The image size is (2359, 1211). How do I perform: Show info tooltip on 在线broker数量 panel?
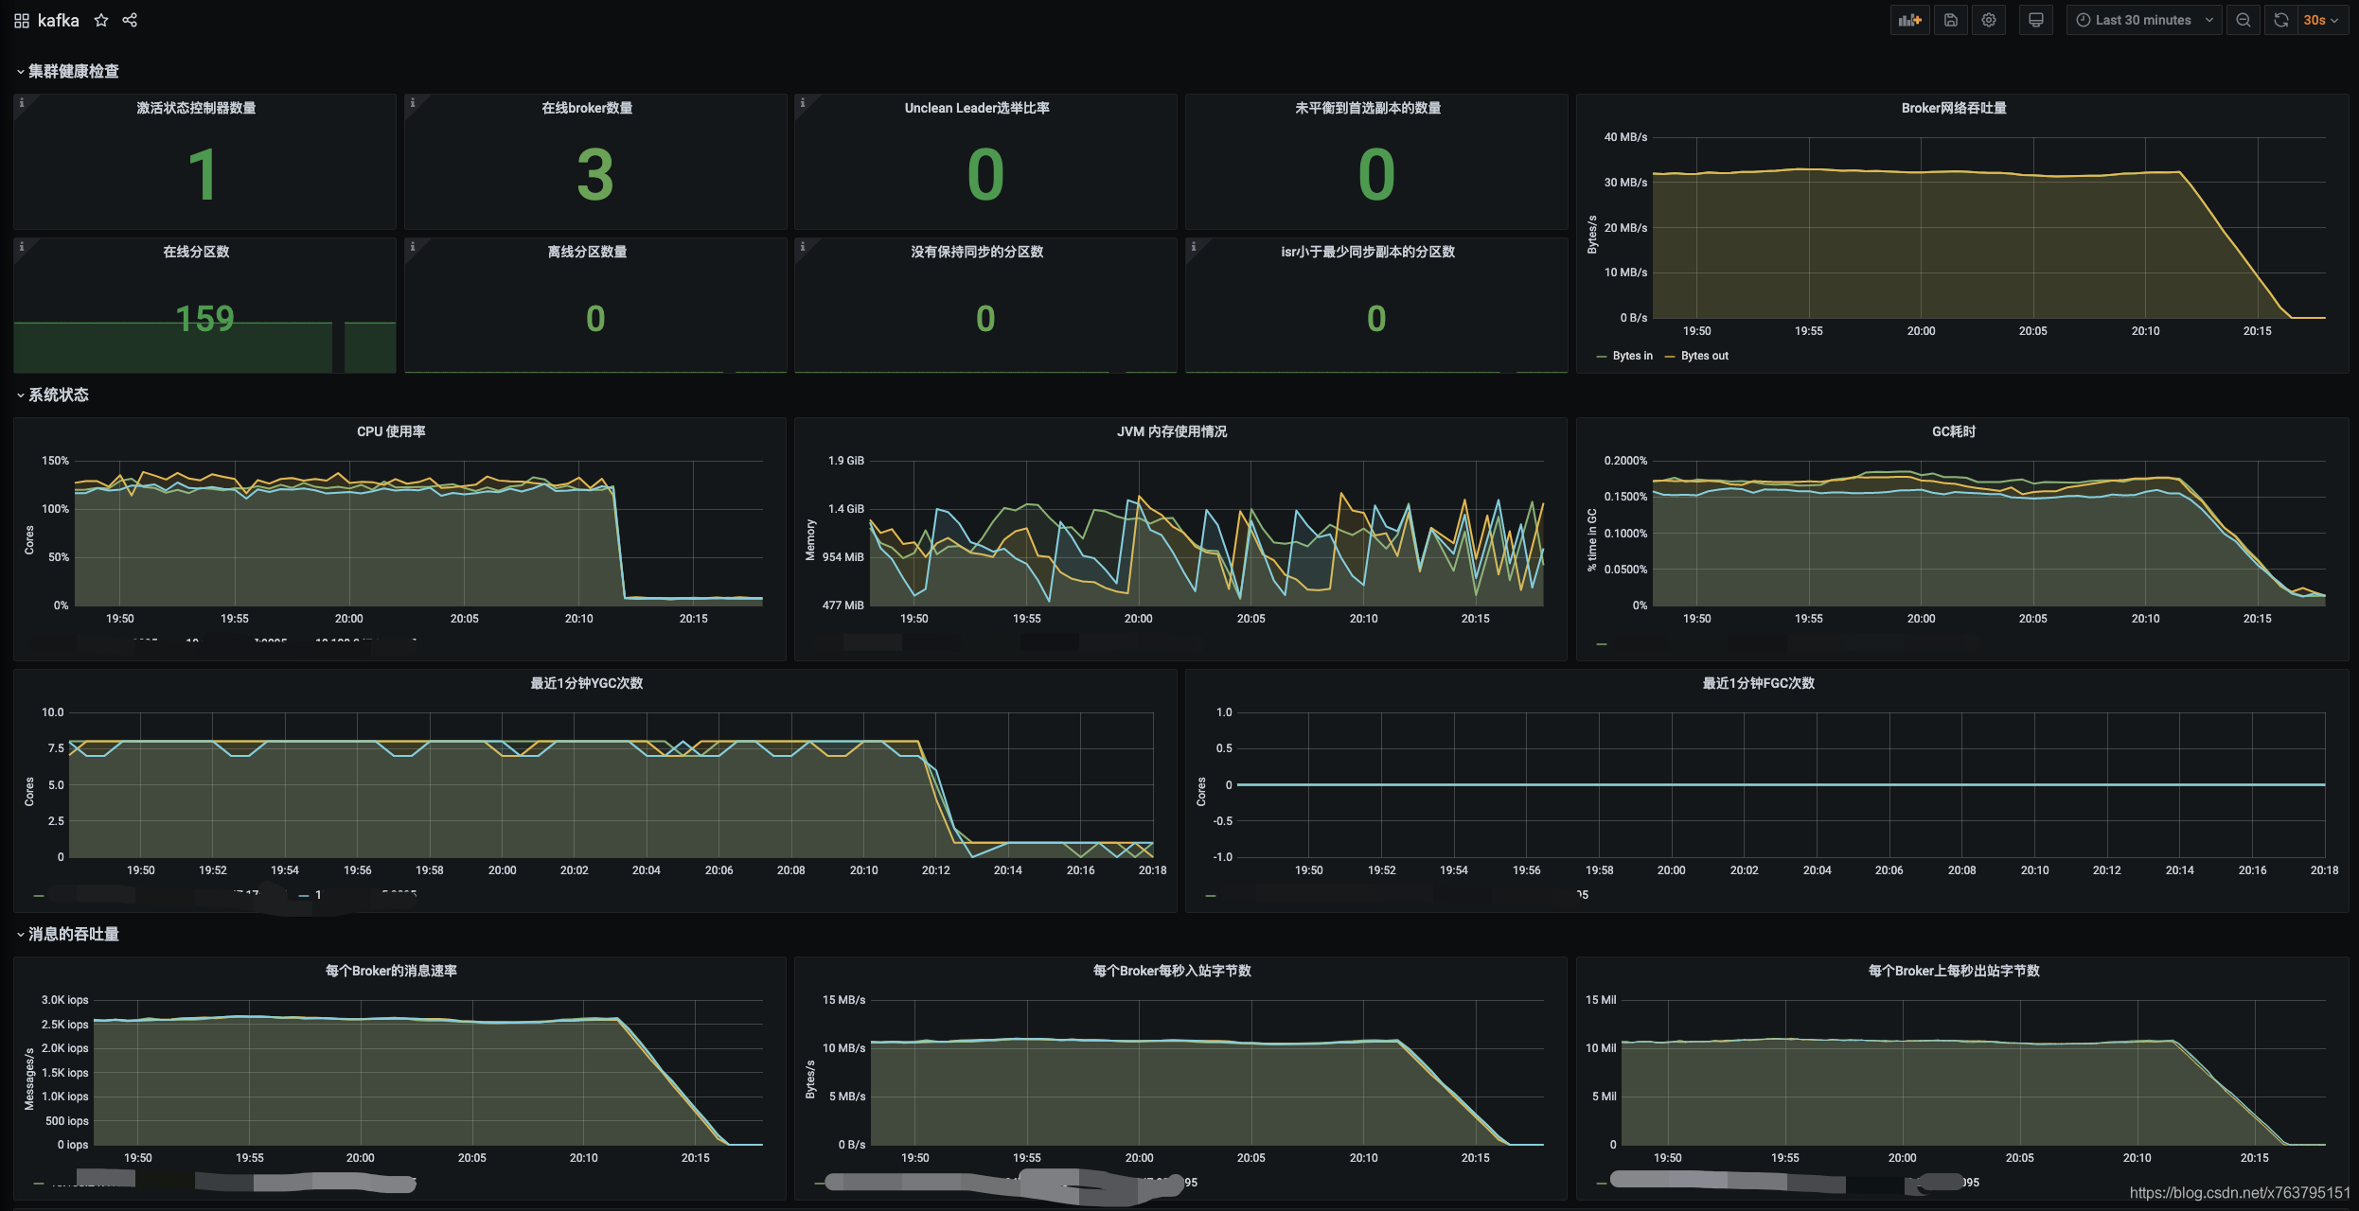(412, 102)
